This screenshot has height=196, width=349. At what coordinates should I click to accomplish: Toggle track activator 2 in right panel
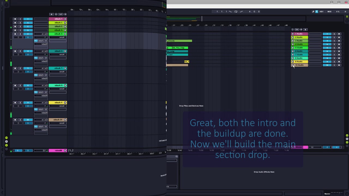[327, 37]
